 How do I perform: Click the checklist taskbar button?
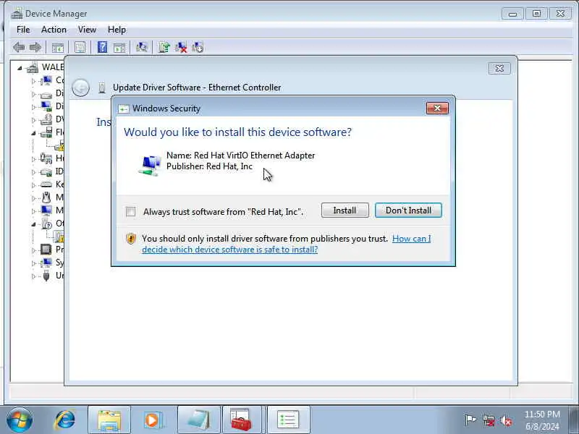(288, 420)
